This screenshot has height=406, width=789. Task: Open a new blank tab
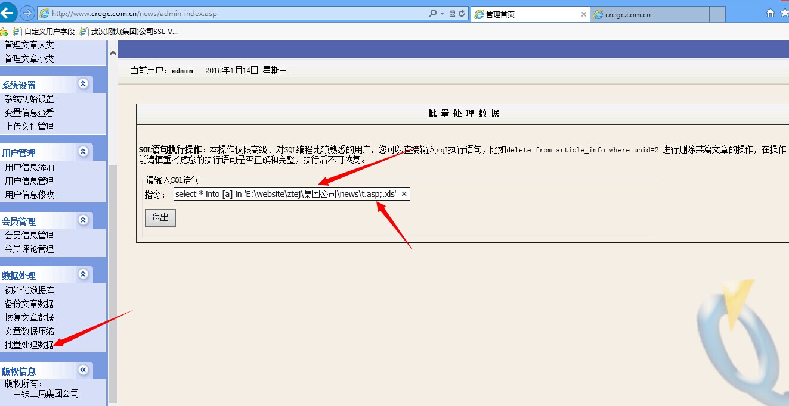(717, 14)
